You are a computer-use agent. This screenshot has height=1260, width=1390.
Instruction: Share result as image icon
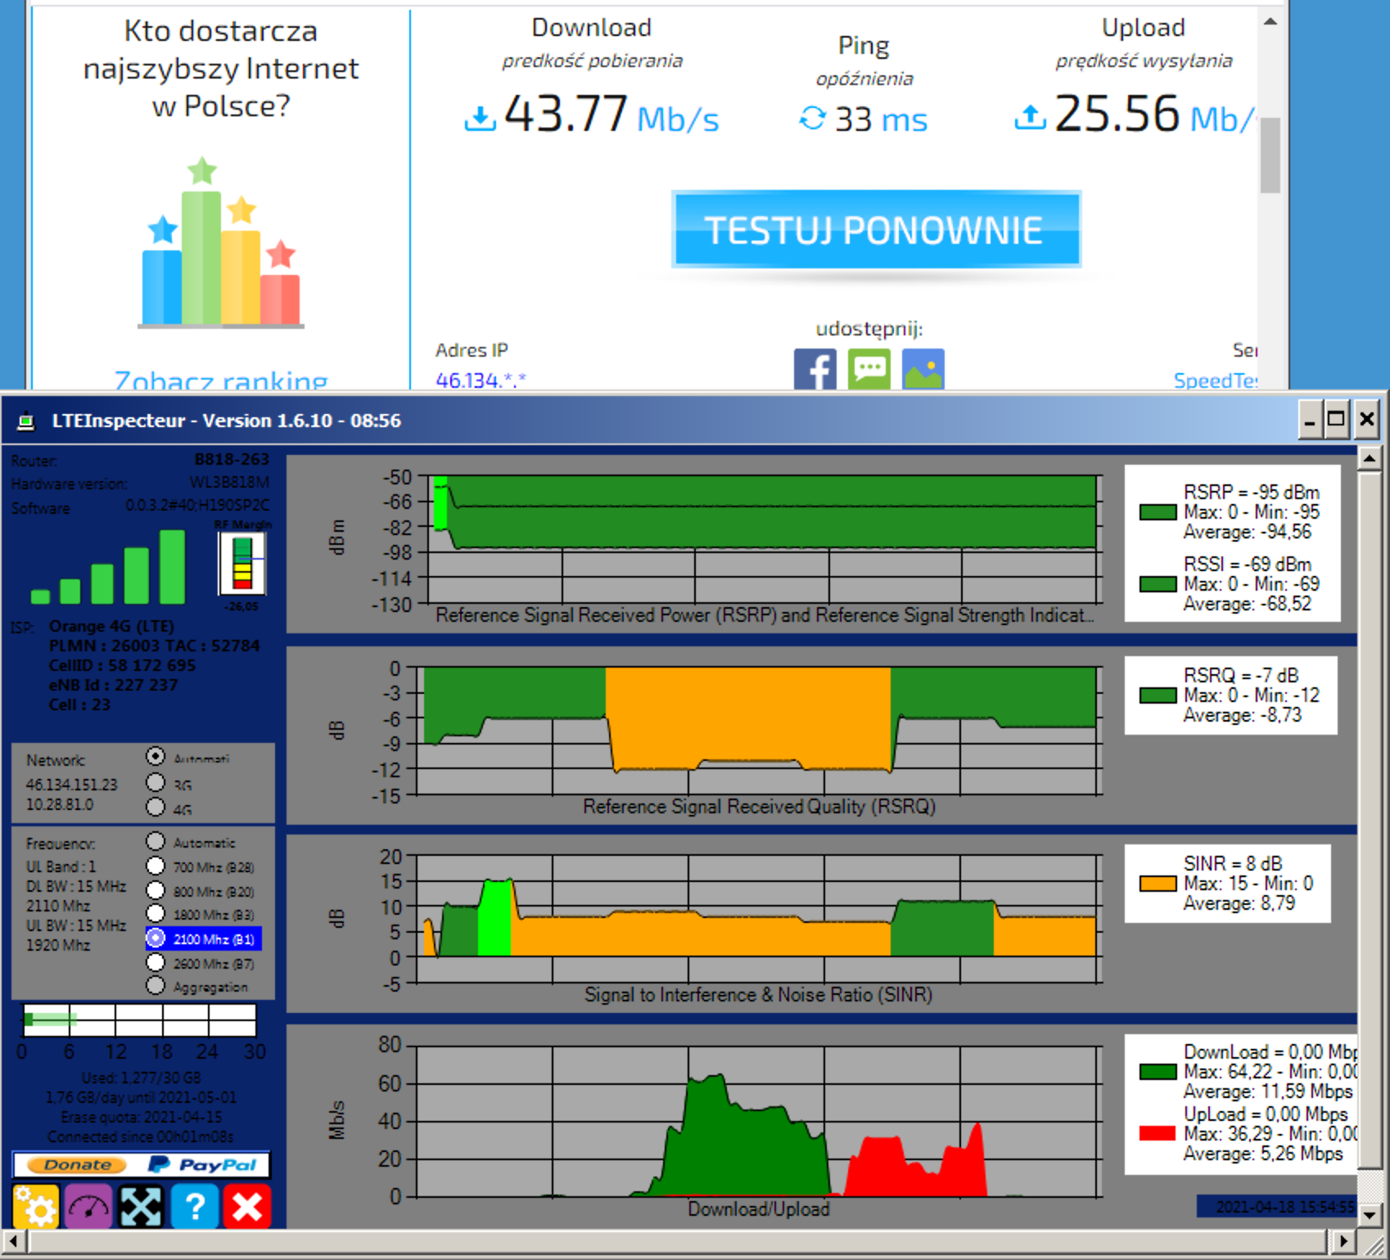click(923, 370)
